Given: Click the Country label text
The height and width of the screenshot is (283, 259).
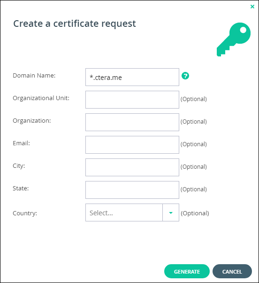Looking at the screenshot, I should tap(25, 213).
